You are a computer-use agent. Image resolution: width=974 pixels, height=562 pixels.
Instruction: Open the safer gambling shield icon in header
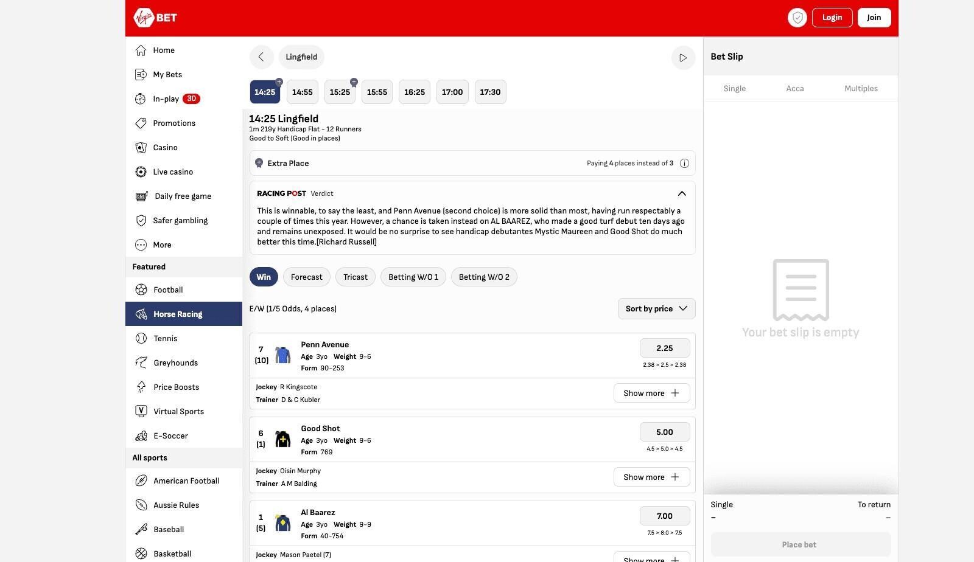click(x=797, y=18)
